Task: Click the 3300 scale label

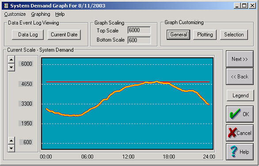Action: pos(27,104)
